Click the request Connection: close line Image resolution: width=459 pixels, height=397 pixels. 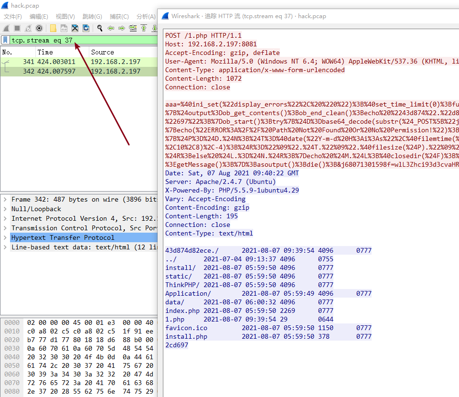[198, 87]
